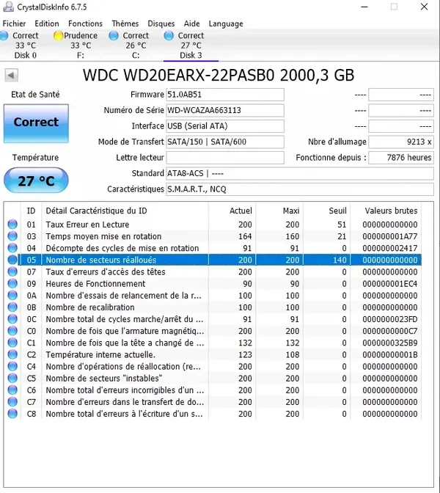440x493 pixels.
Task: Click the Mode de Transfert field
Action: click(225, 142)
